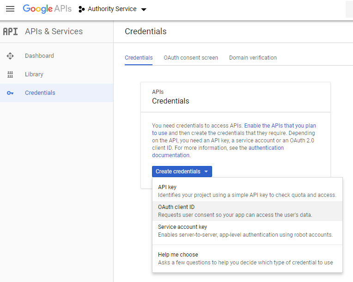Open Library in the sidebar
The width and height of the screenshot is (353, 282).
point(34,74)
